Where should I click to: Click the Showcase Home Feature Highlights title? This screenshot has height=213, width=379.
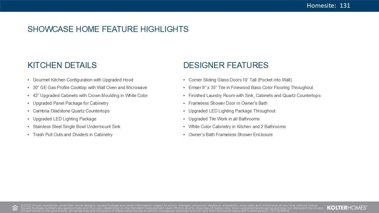click(x=108, y=29)
